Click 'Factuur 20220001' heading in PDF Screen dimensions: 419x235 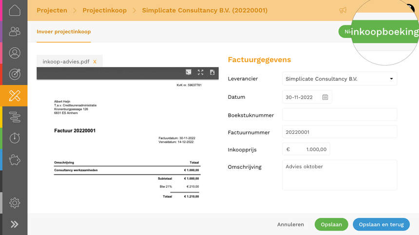(75, 131)
